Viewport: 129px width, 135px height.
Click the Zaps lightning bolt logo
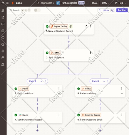tap(13, 3)
